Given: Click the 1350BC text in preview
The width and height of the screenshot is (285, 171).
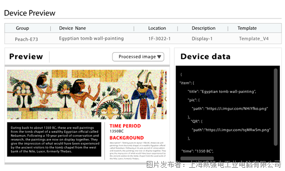Looking at the screenshot, I should click(x=116, y=131).
